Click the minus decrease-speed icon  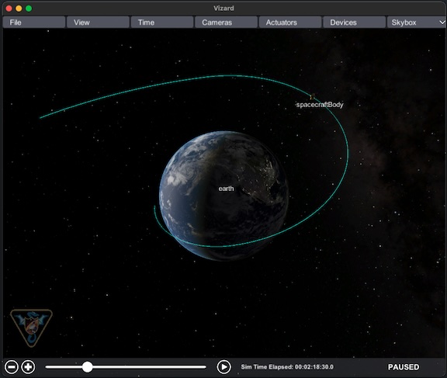coord(12,367)
